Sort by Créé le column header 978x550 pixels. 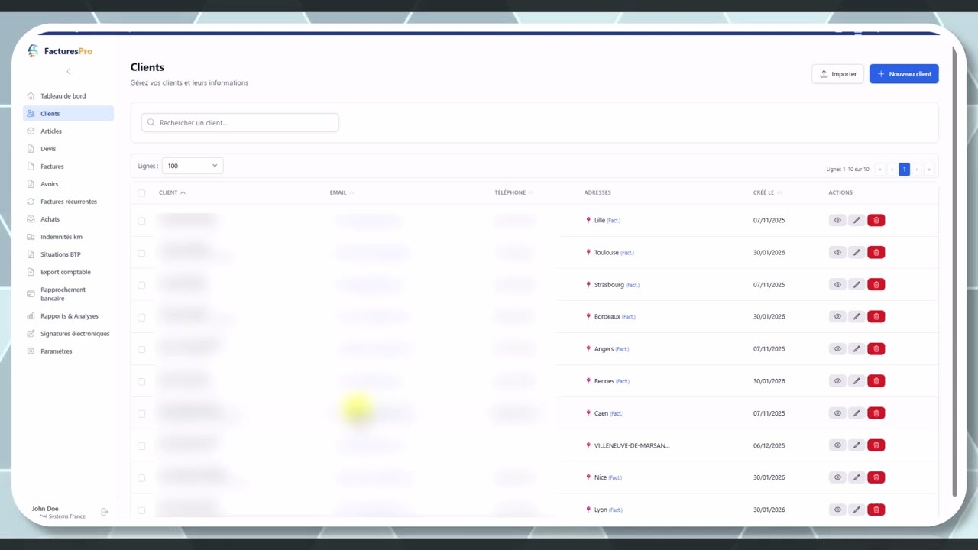(x=767, y=192)
